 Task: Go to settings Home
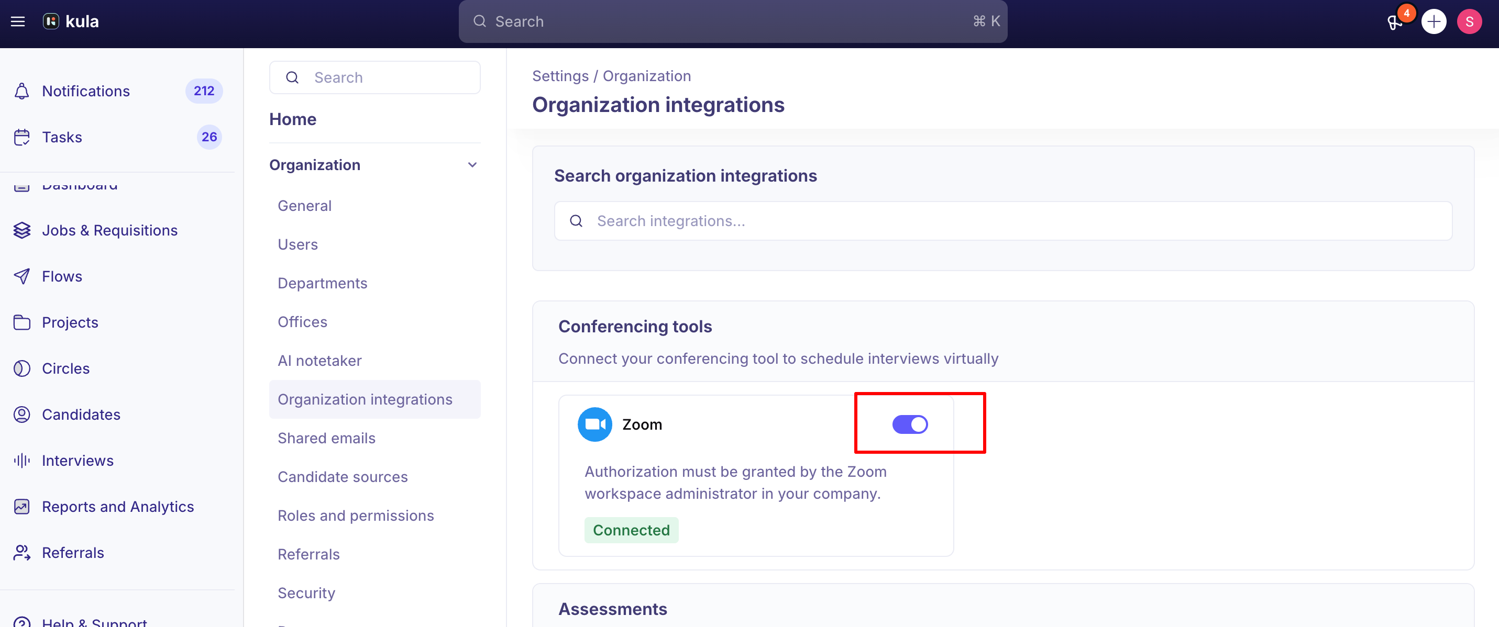(x=293, y=119)
